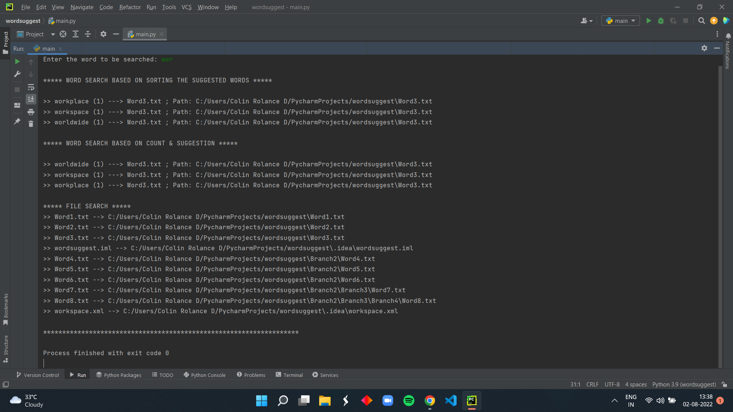Click the line ending indicator showing CRLF
This screenshot has height=412, width=733.
592,385
